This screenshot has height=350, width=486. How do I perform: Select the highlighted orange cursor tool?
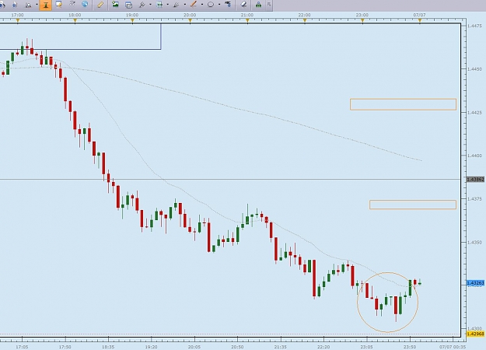tap(46, 5)
